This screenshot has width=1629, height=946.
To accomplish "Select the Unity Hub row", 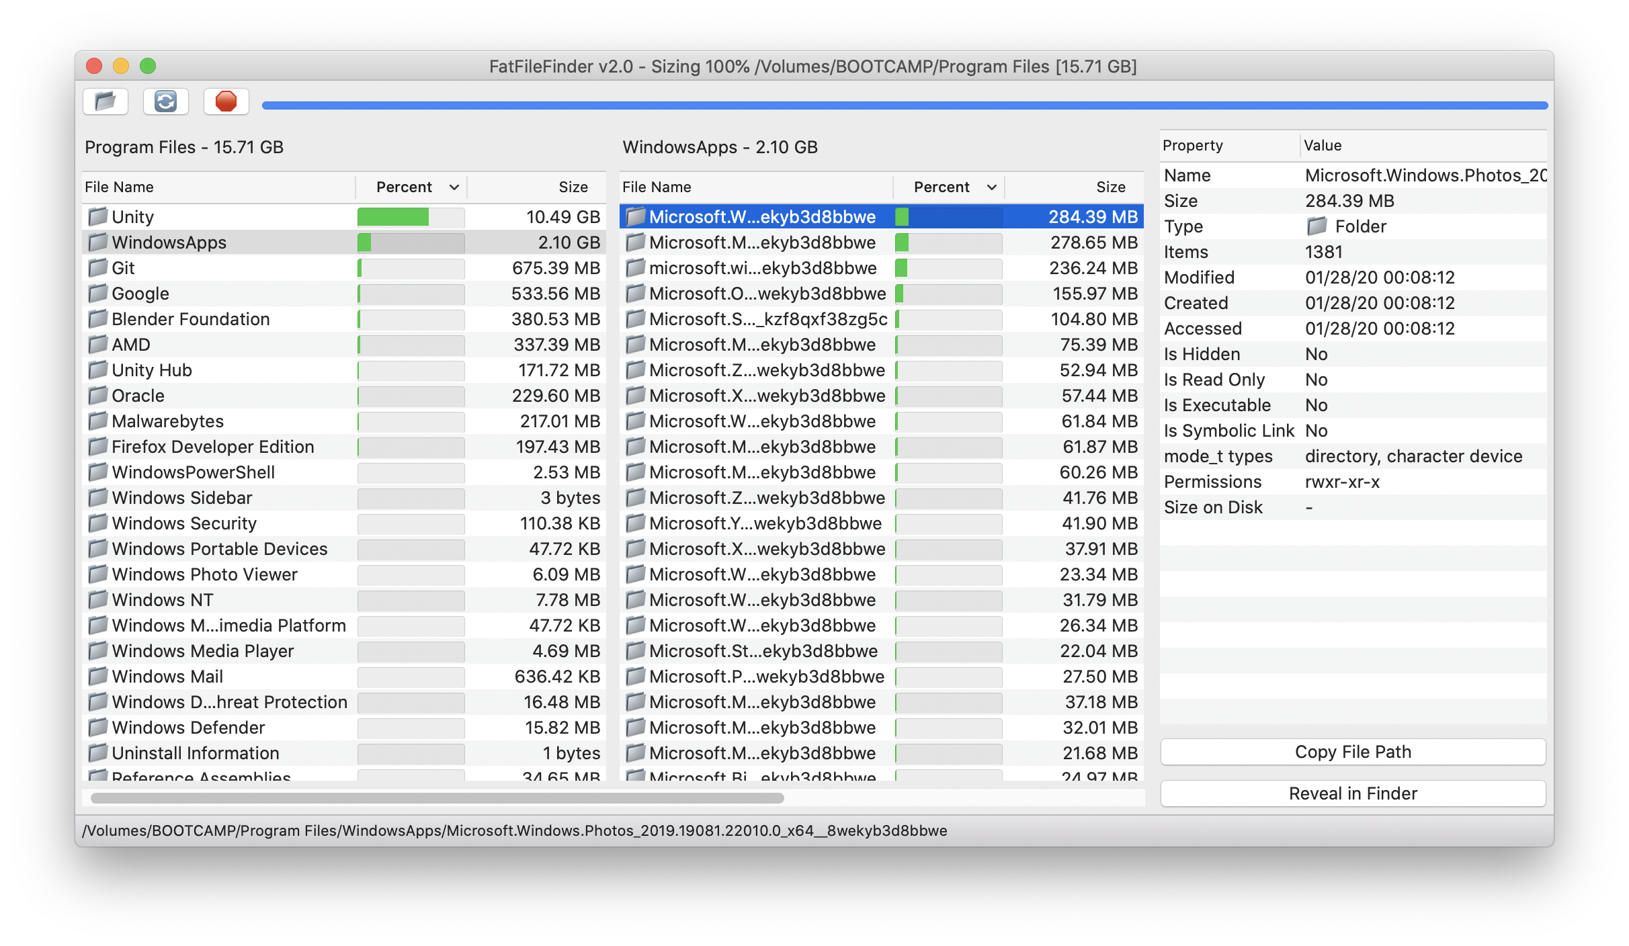I will coord(344,370).
